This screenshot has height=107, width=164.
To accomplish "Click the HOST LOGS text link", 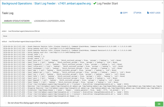I will point(155,13).
